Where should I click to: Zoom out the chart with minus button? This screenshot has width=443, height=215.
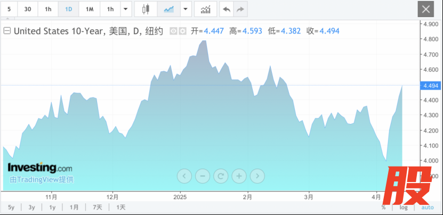203,175
